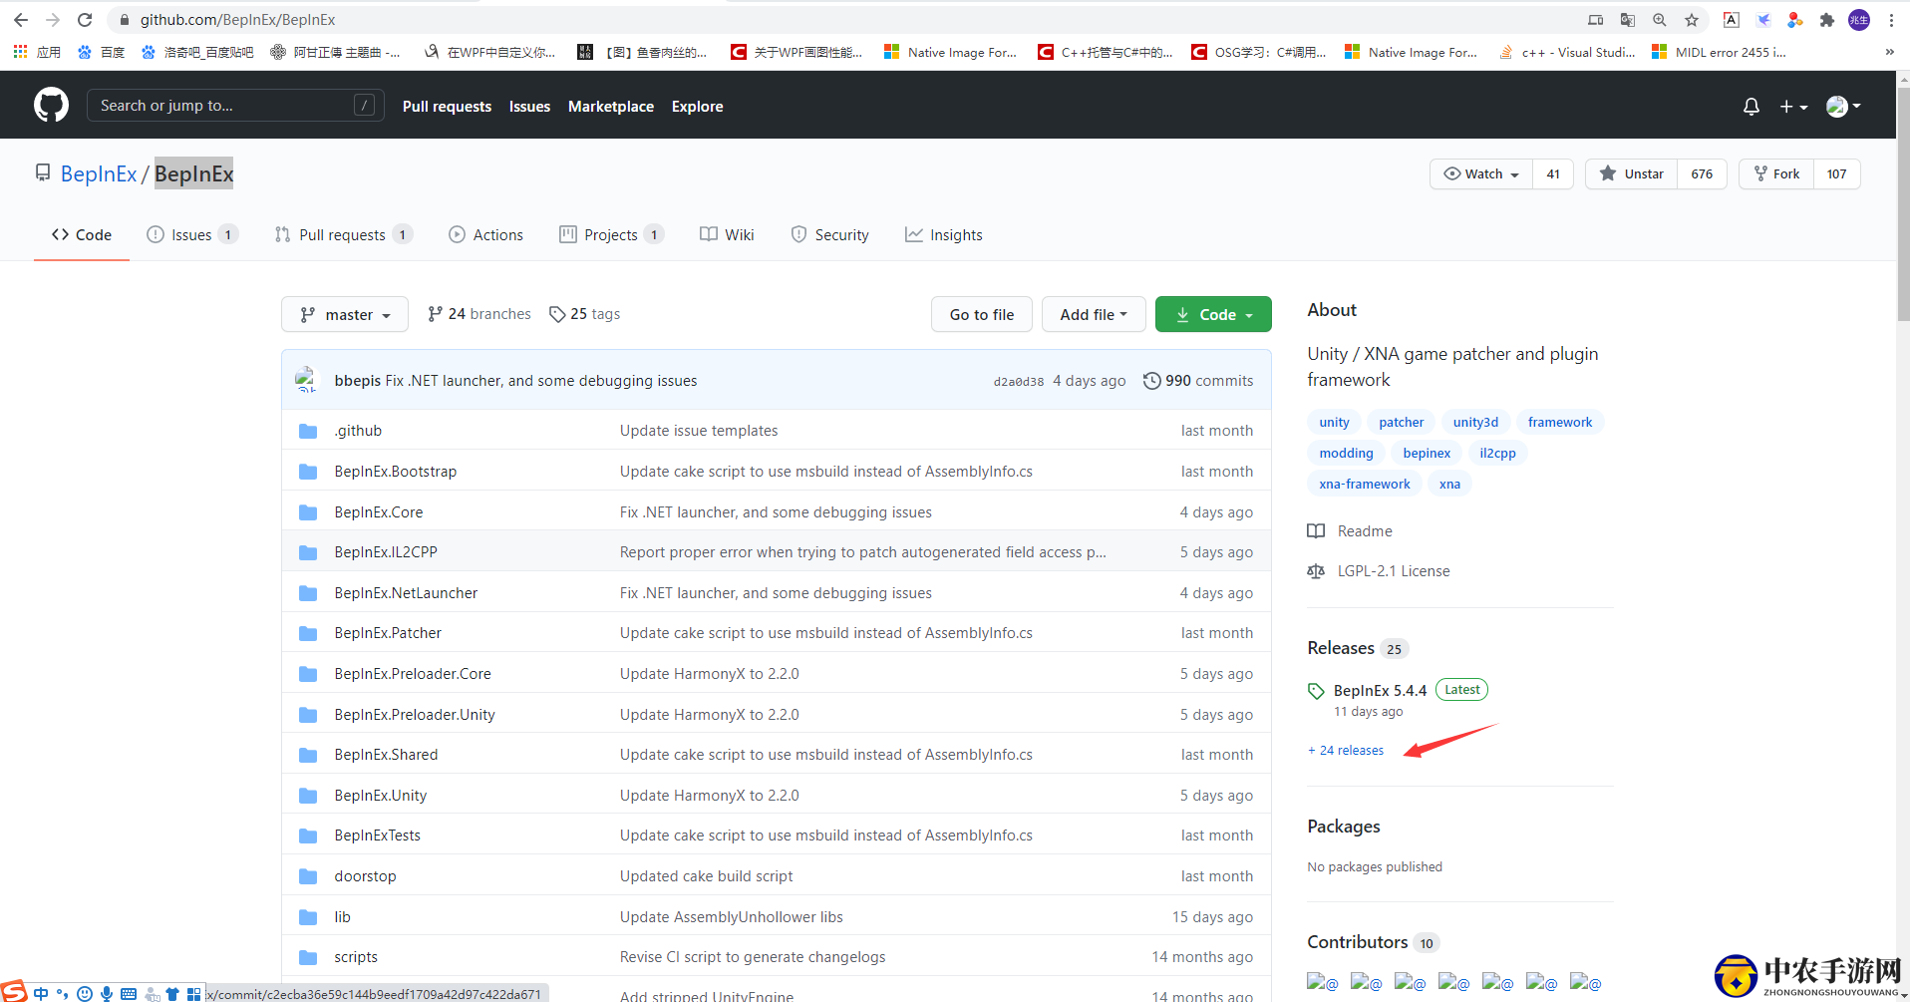Image resolution: width=1910 pixels, height=1002 pixels.
Task: Open the Wiki tab
Action: (727, 235)
